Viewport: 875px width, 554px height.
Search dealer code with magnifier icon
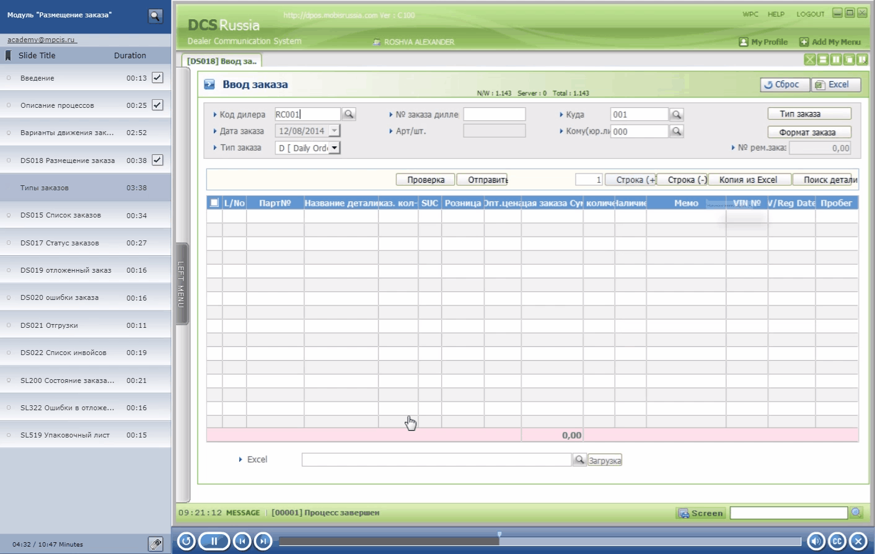[x=349, y=114]
